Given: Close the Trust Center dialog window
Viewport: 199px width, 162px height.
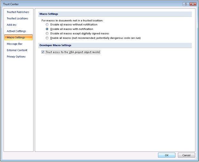Looking at the screenshot, I should click(193, 4).
